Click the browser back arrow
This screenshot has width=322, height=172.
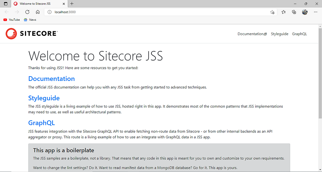click(x=7, y=12)
